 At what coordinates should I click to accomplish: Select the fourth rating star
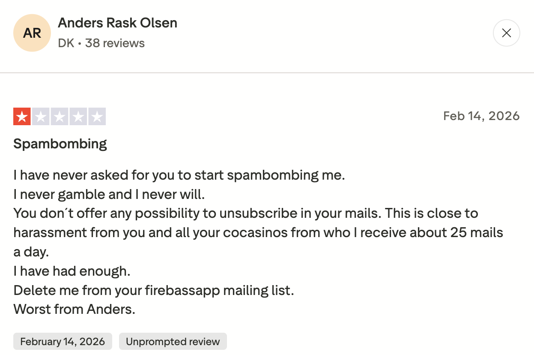78,116
